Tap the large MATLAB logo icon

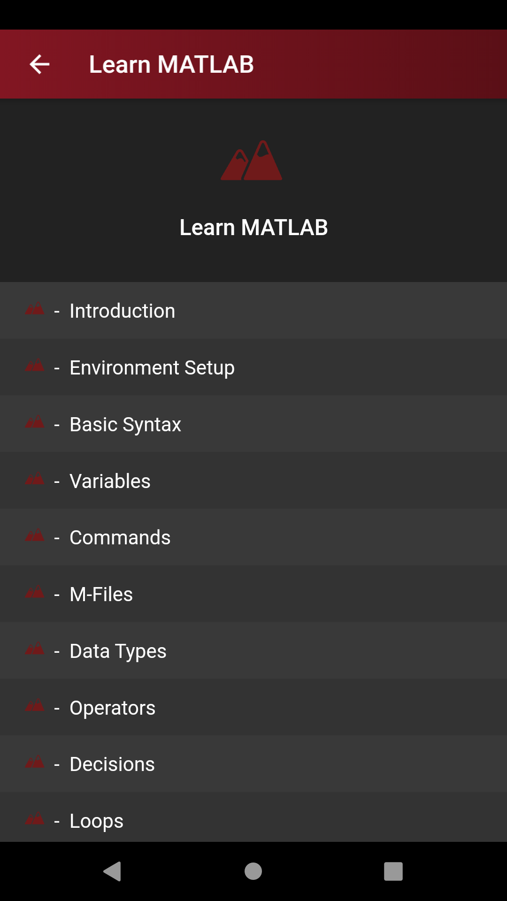(252, 160)
